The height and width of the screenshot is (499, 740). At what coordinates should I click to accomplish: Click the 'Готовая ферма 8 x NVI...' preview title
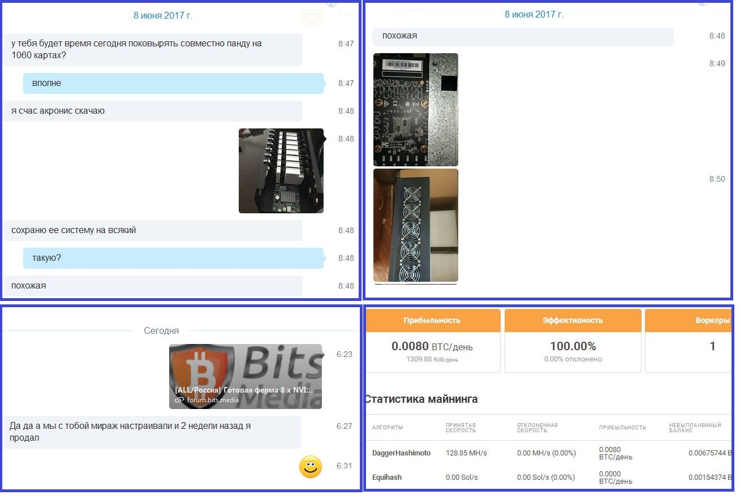(x=244, y=390)
